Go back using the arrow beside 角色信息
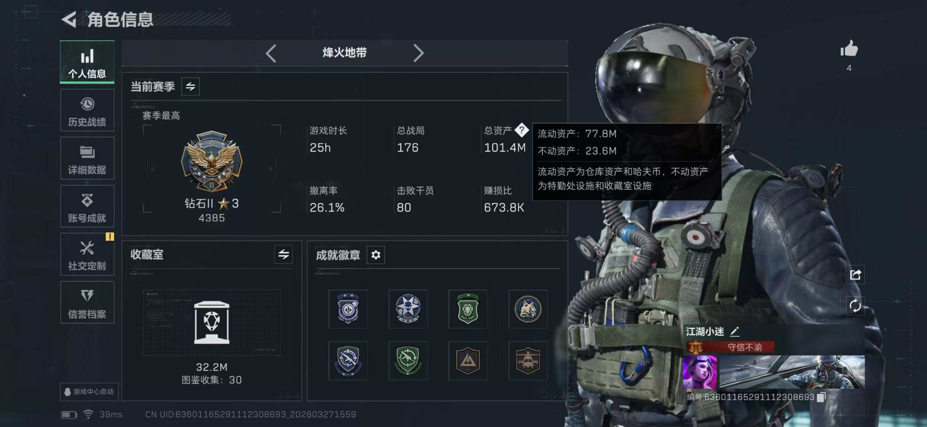This screenshot has height=427, width=927. [x=69, y=20]
